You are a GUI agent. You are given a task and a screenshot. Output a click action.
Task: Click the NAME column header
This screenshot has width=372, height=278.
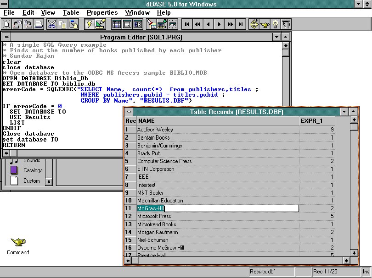tap(218, 121)
